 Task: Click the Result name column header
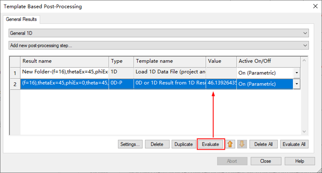pos(64,61)
